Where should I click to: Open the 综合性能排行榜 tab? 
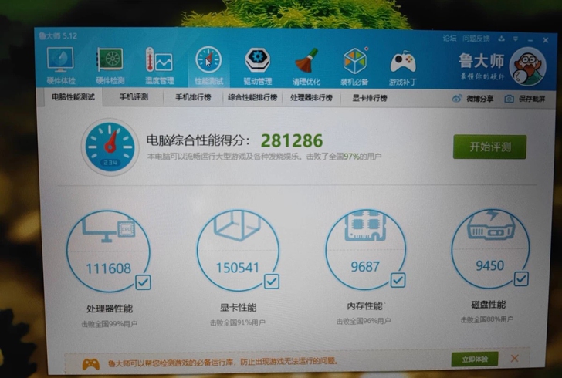pyautogui.click(x=252, y=97)
